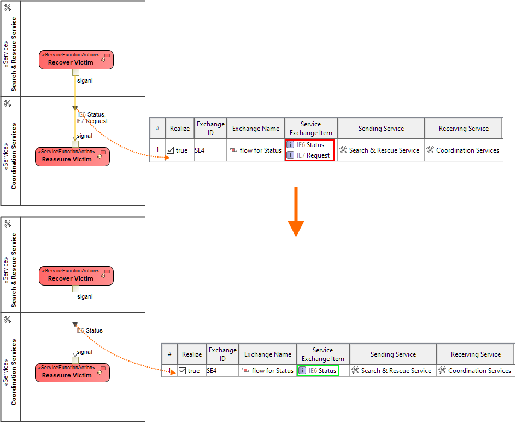The image size is (516, 425).
Task: Click the SE4 cell in the lower table
Action: click(222, 371)
